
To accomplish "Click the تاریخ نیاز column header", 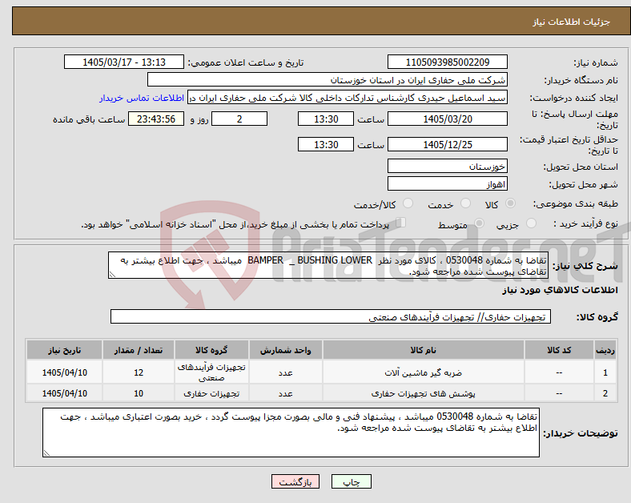I will pos(64,350).
